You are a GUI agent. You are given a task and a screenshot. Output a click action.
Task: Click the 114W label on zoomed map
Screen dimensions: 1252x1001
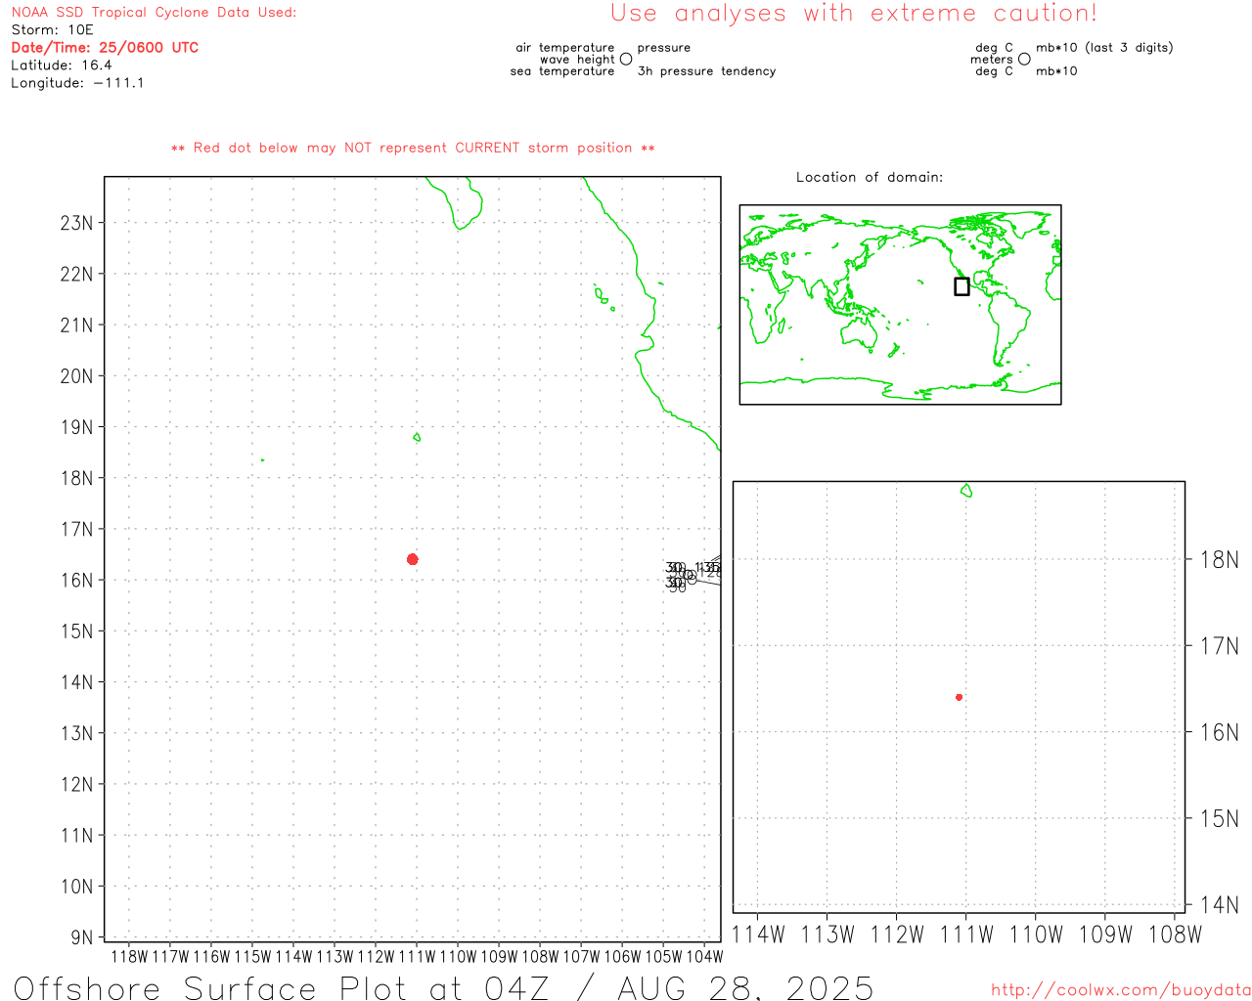tap(758, 935)
